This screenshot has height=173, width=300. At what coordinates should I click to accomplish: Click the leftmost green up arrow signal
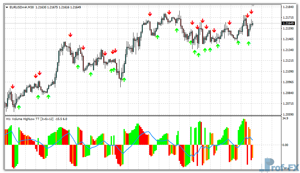pos(19,107)
